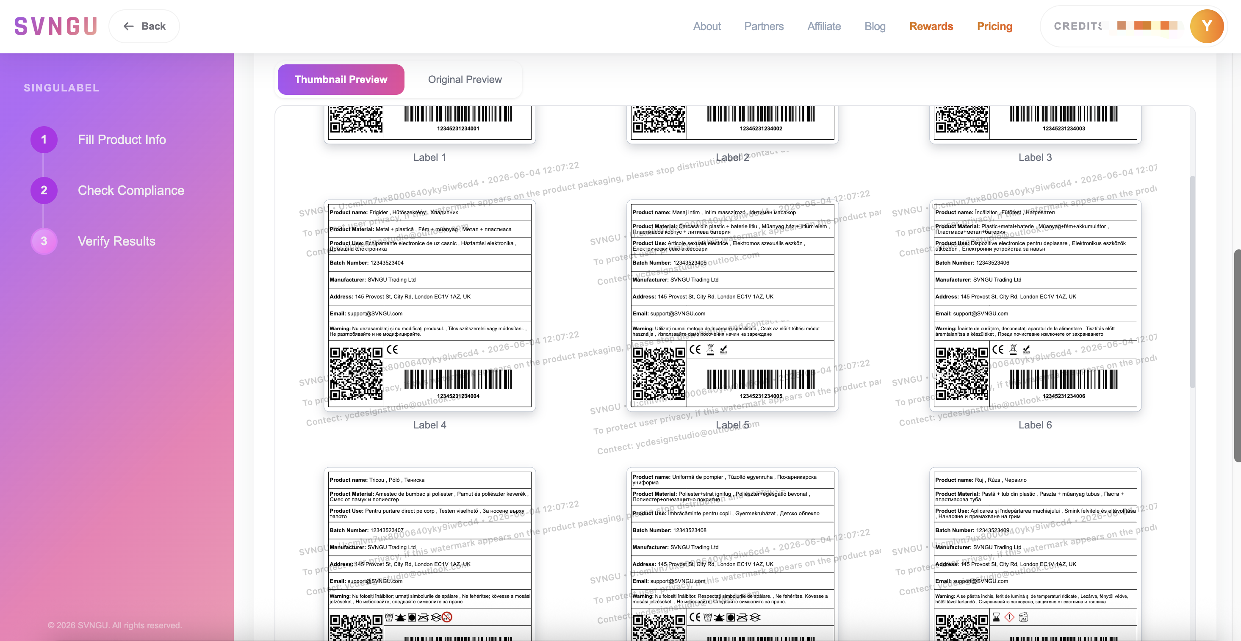This screenshot has height=641, width=1241.
Task: Open the About page
Action: [x=707, y=26]
